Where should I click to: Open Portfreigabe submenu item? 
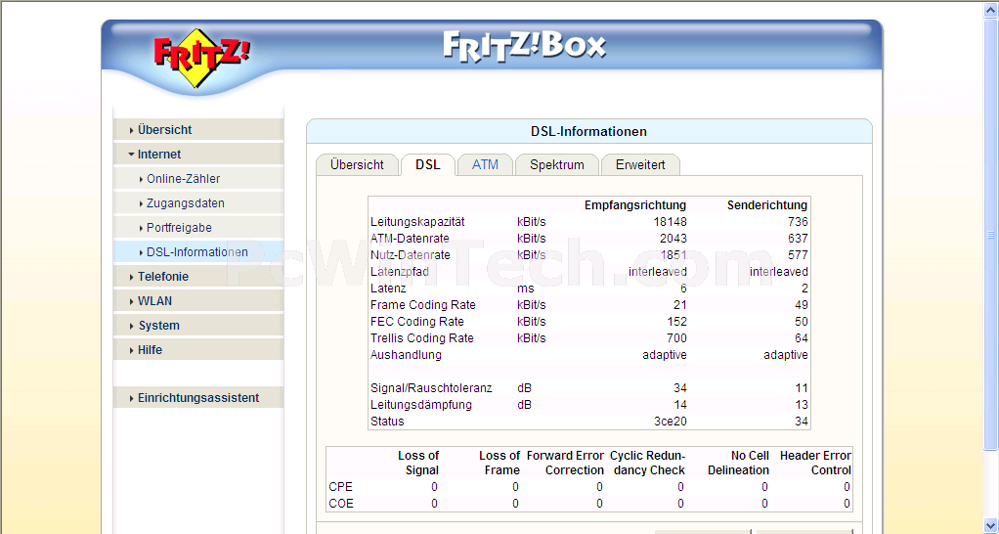click(198, 228)
